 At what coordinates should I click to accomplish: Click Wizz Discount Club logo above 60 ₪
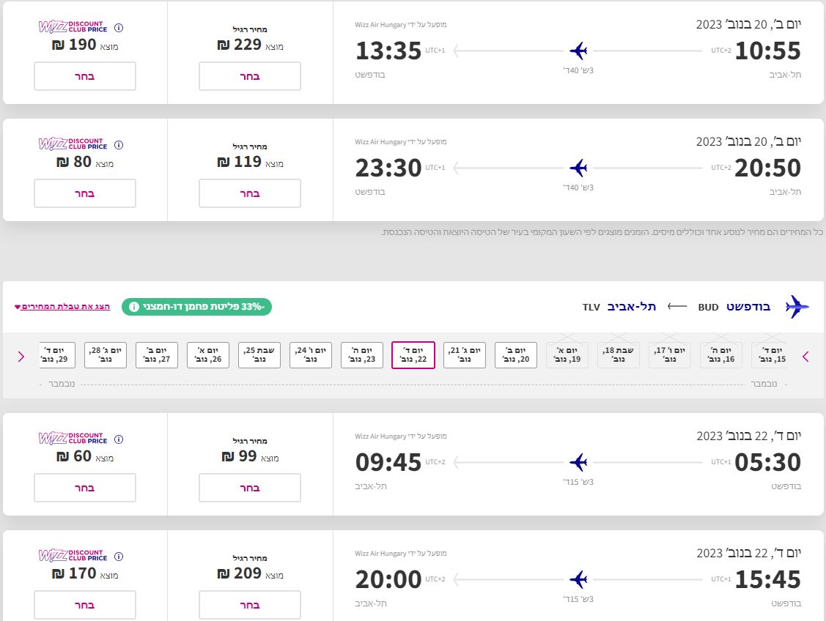pos(73,438)
